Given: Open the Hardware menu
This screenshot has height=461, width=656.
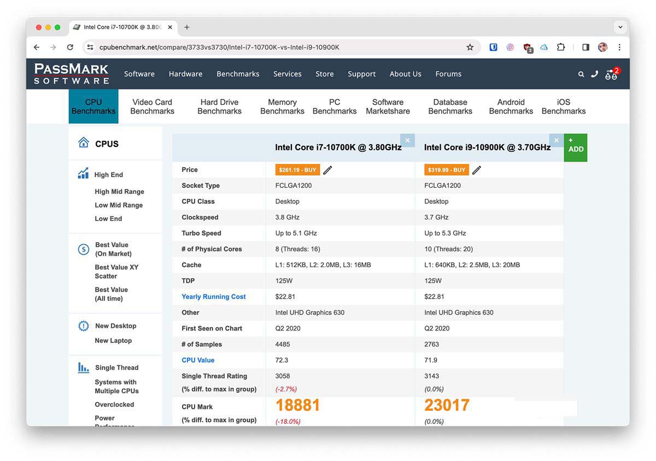Looking at the screenshot, I should (x=185, y=74).
